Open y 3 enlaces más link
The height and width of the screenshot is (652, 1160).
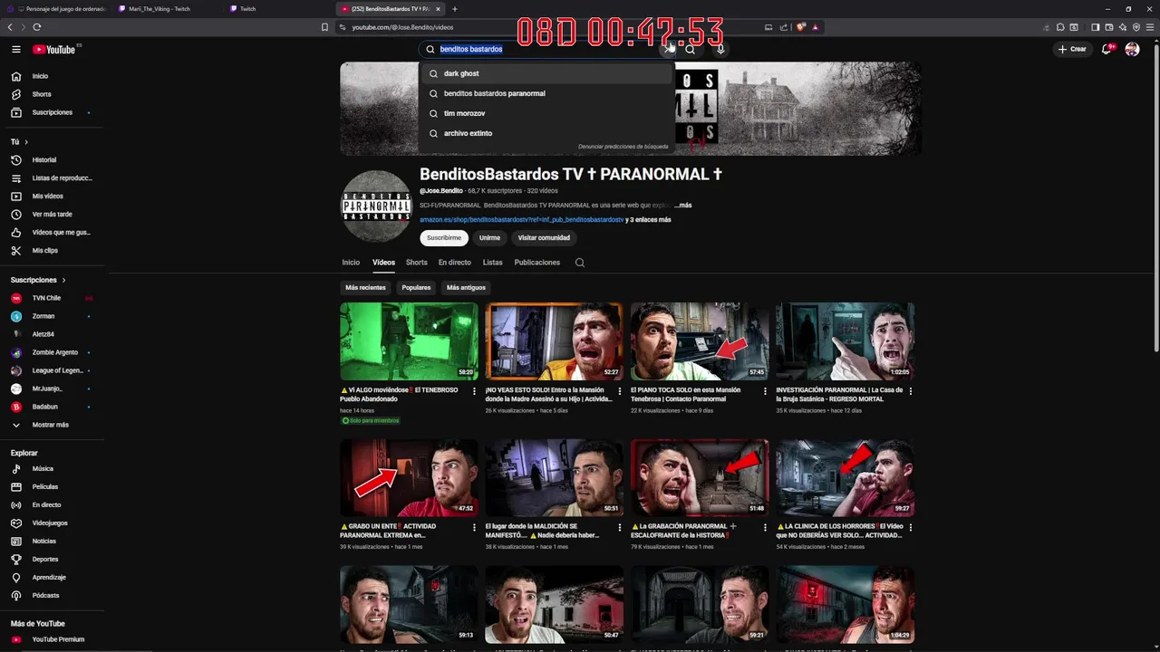tap(649, 220)
